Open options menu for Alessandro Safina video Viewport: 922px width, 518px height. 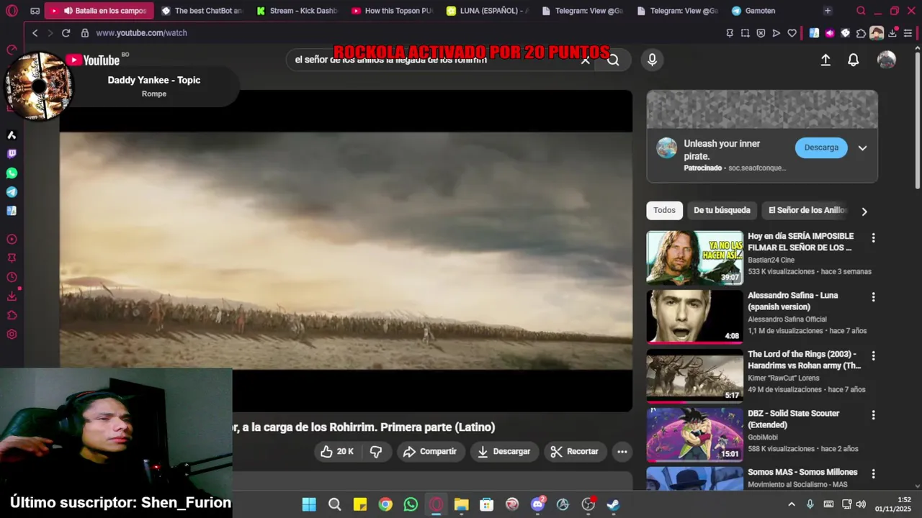(x=873, y=297)
